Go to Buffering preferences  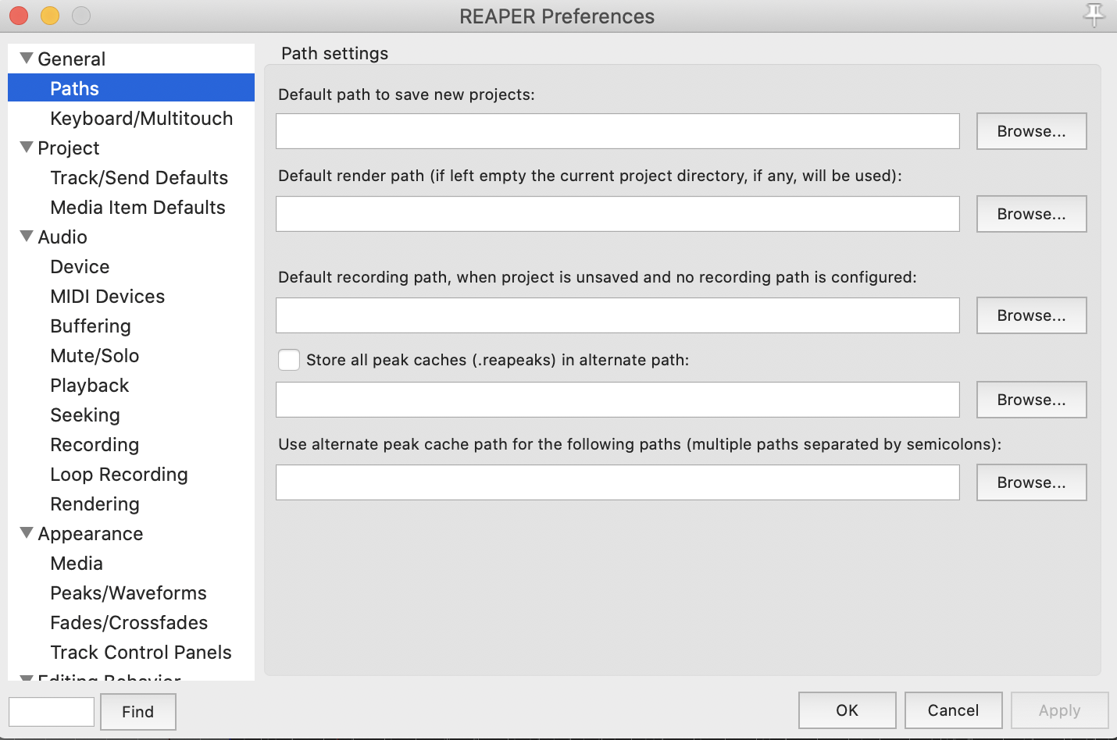point(91,326)
